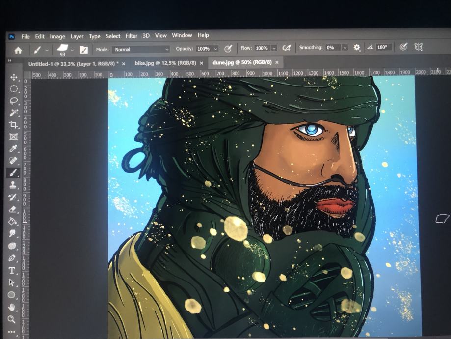The image size is (451, 339).
Task: Select the Eyedropper tool
Action: pos(13,148)
